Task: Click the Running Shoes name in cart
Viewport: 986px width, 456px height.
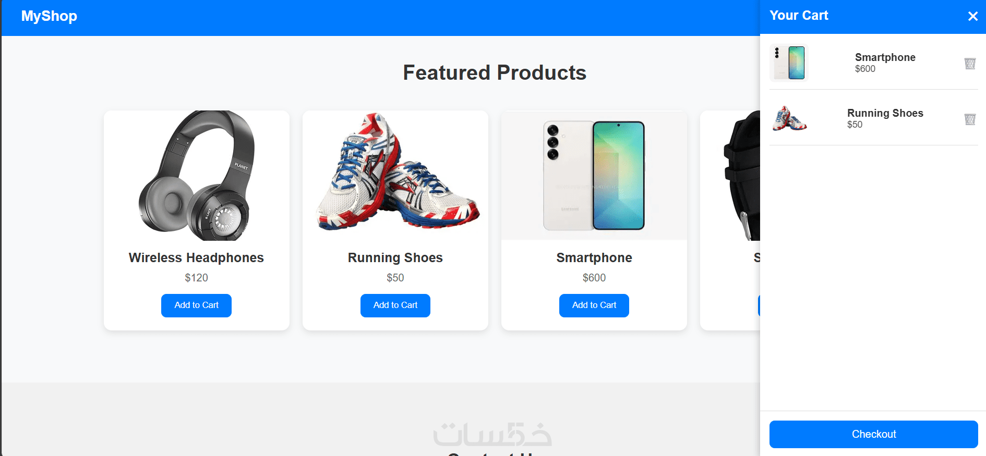Action: pyautogui.click(x=885, y=113)
